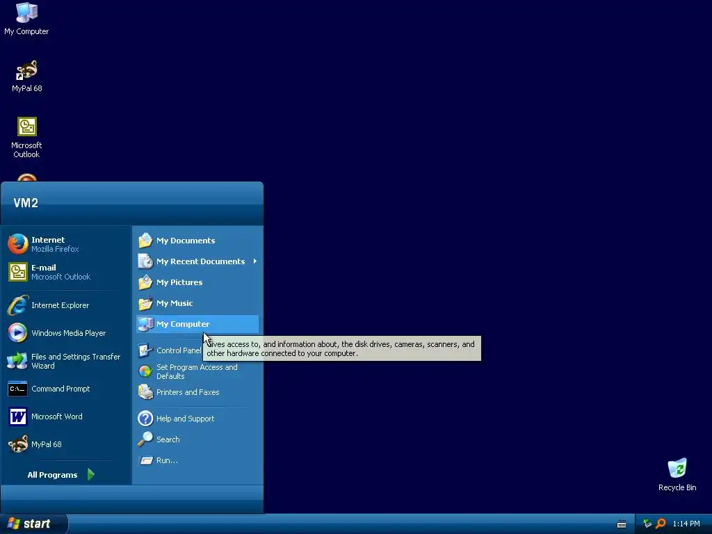The height and width of the screenshot is (534, 712).
Task: Open Control Panel from the Start menu
Action: (x=170, y=350)
